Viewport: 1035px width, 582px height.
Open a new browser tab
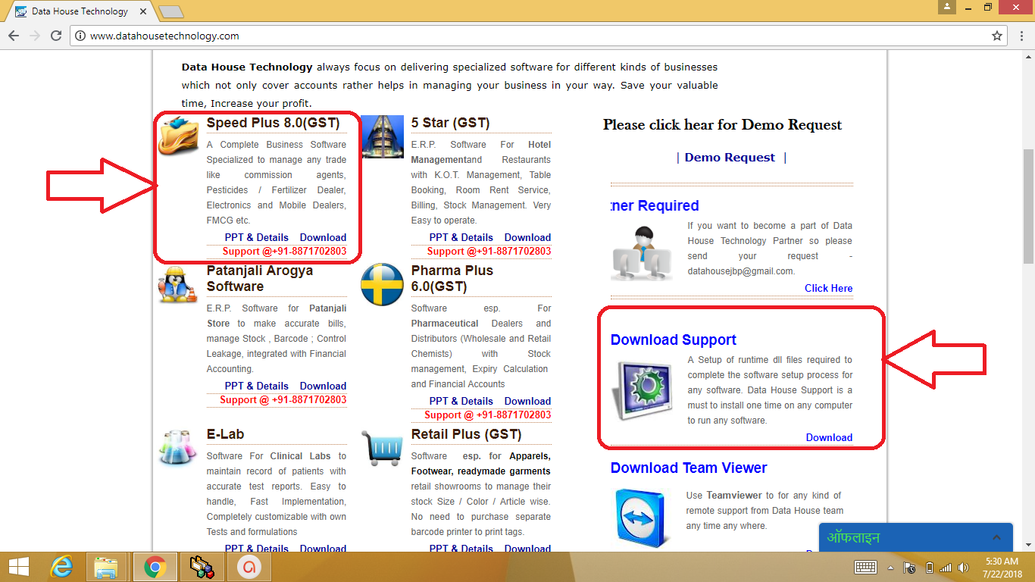click(x=171, y=11)
